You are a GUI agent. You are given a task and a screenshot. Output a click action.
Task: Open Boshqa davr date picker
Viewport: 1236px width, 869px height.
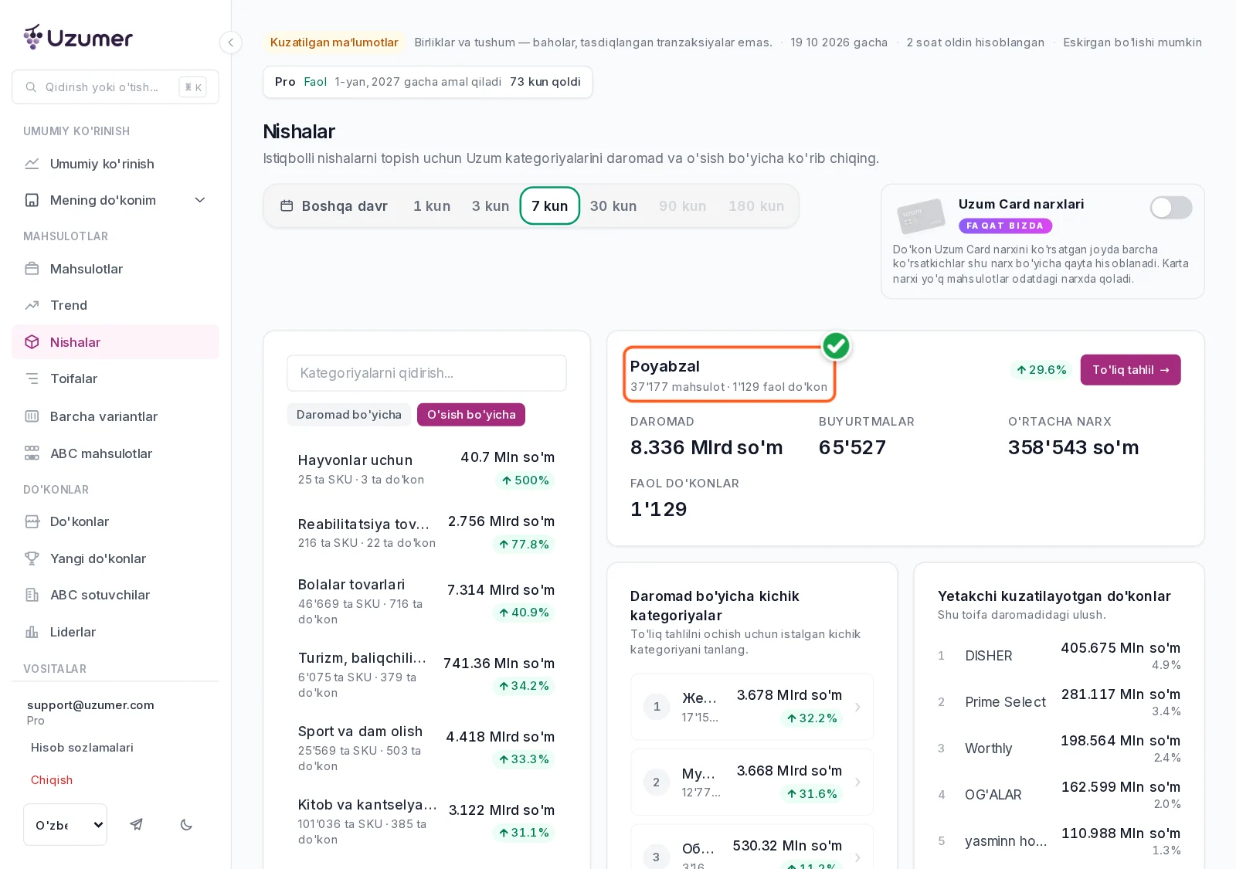334,206
